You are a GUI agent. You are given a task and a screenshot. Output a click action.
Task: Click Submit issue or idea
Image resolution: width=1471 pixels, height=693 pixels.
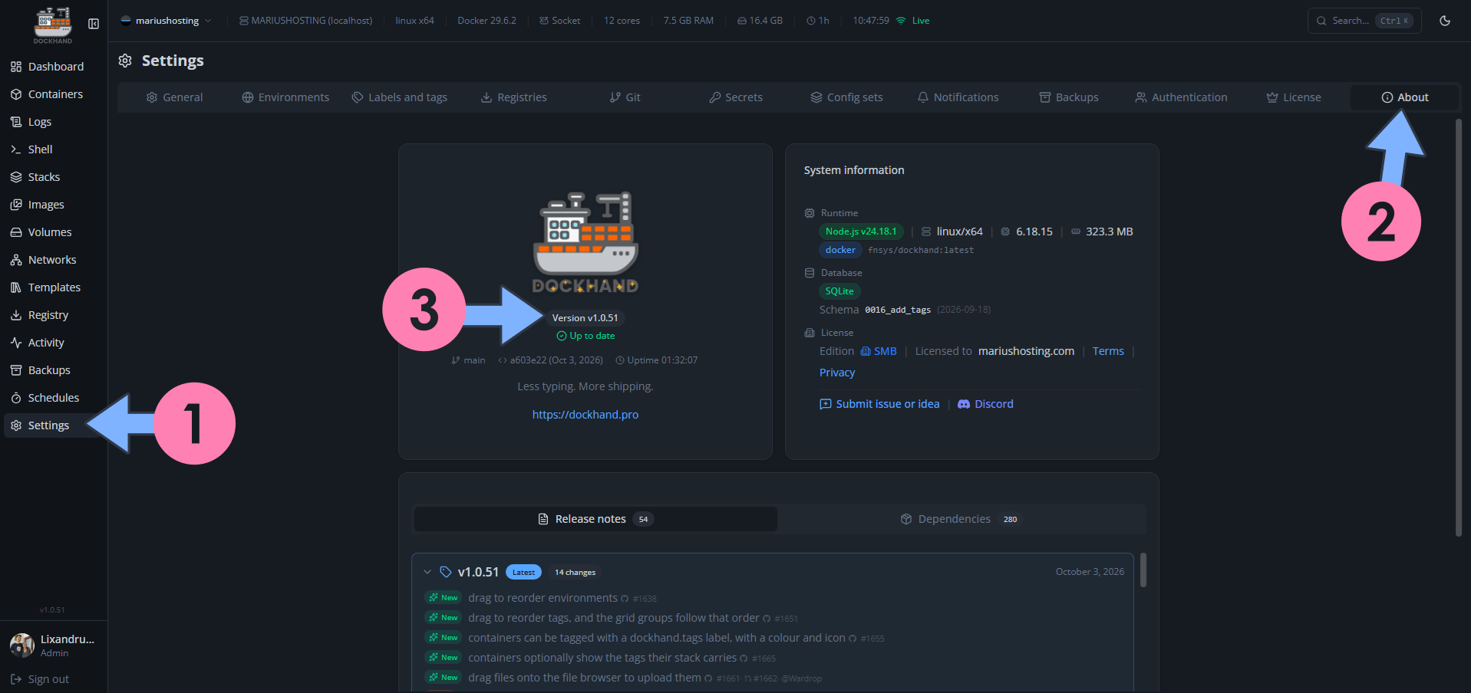point(879,404)
